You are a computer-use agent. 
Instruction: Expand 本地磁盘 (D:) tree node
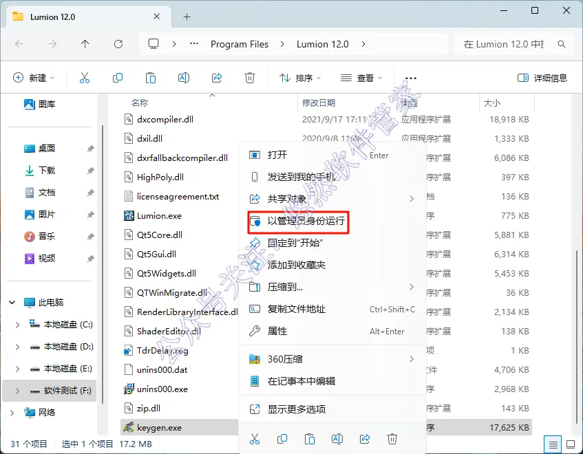click(17, 347)
